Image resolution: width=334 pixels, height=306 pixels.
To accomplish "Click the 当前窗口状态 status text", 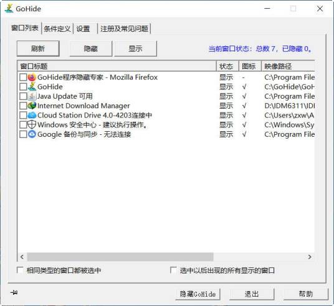I will click(260, 49).
